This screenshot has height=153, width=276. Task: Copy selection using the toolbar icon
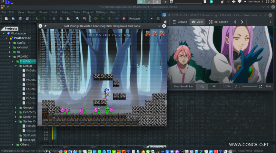pyautogui.click(x=61, y=19)
